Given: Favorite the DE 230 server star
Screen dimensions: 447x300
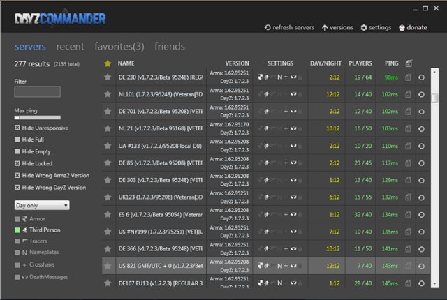Looking at the screenshot, I should pyautogui.click(x=108, y=77).
